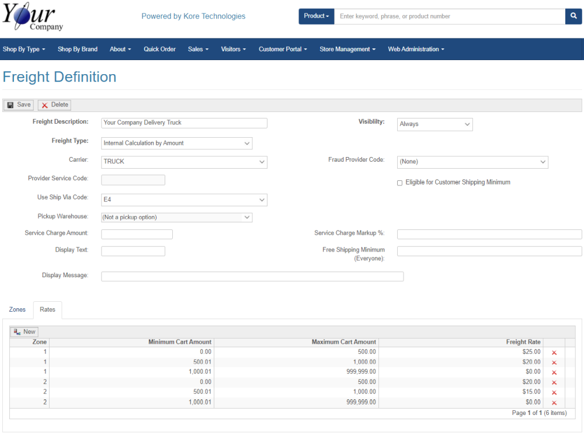Open the Carrier dropdown showing TRUCK
This screenshot has height=436, width=584.
184,162
